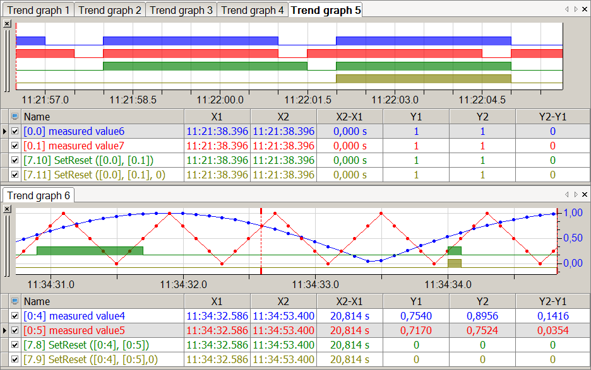
Task: Sort by the X2-X1 column in upper table
Action: pyautogui.click(x=350, y=117)
